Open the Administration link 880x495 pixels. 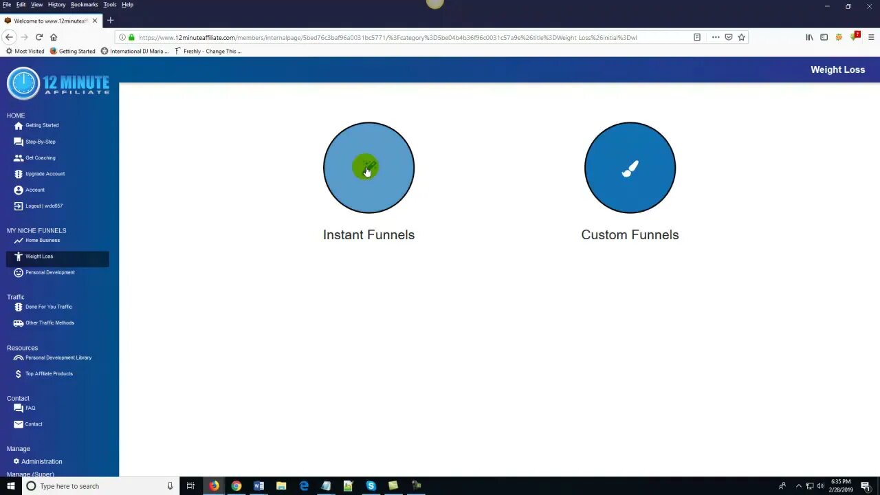(x=41, y=461)
